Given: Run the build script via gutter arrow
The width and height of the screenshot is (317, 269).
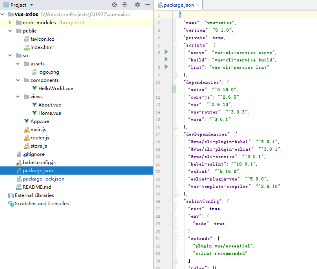Looking at the screenshot, I should coord(167,60).
